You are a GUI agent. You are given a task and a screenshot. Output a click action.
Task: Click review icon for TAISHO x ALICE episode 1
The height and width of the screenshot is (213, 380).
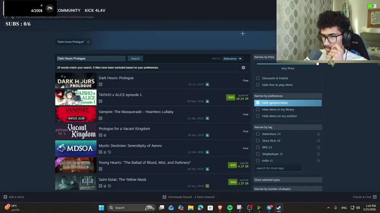click(207, 101)
